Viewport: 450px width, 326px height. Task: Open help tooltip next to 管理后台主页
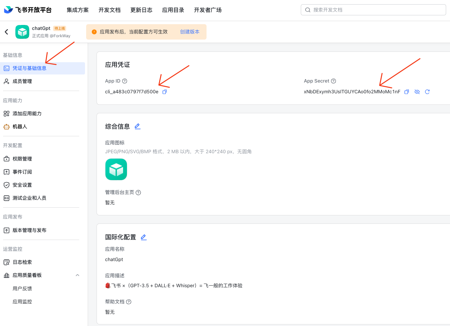coord(138,192)
